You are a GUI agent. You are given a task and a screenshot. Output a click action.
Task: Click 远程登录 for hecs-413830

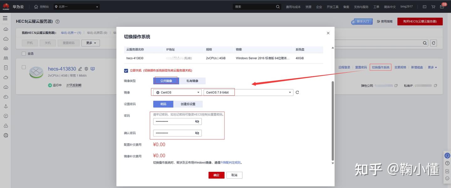345,67
